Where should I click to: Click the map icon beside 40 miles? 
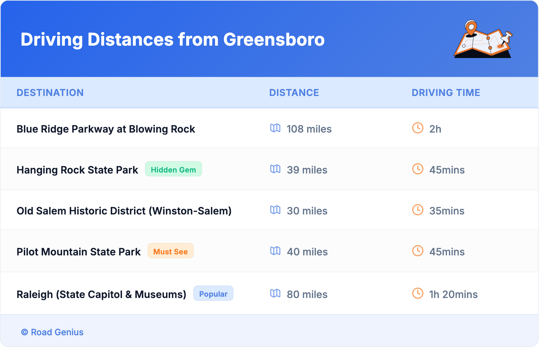(x=275, y=251)
